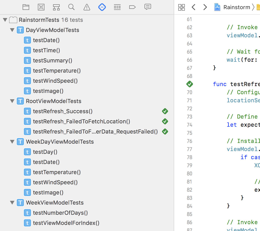Go back using the editor back arrow
260x231 pixels.
tap(193, 7)
